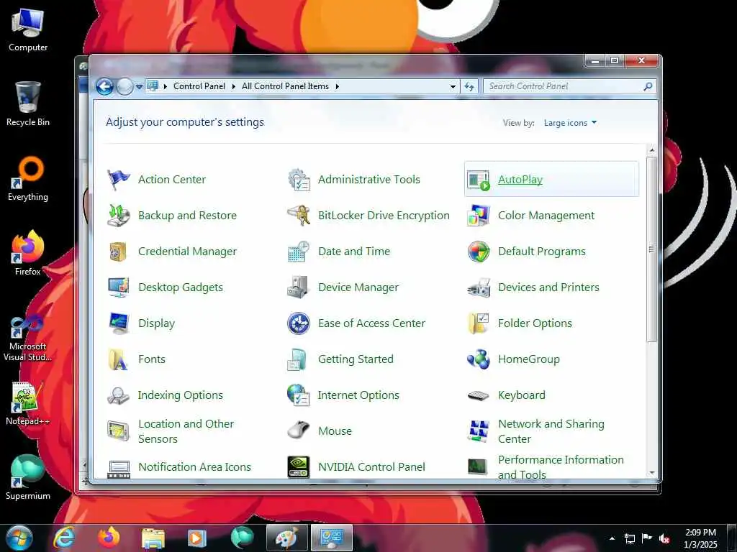Click the All Control Panel Items breadcrumb
Viewport: 737px width, 552px height.
pyautogui.click(x=285, y=86)
